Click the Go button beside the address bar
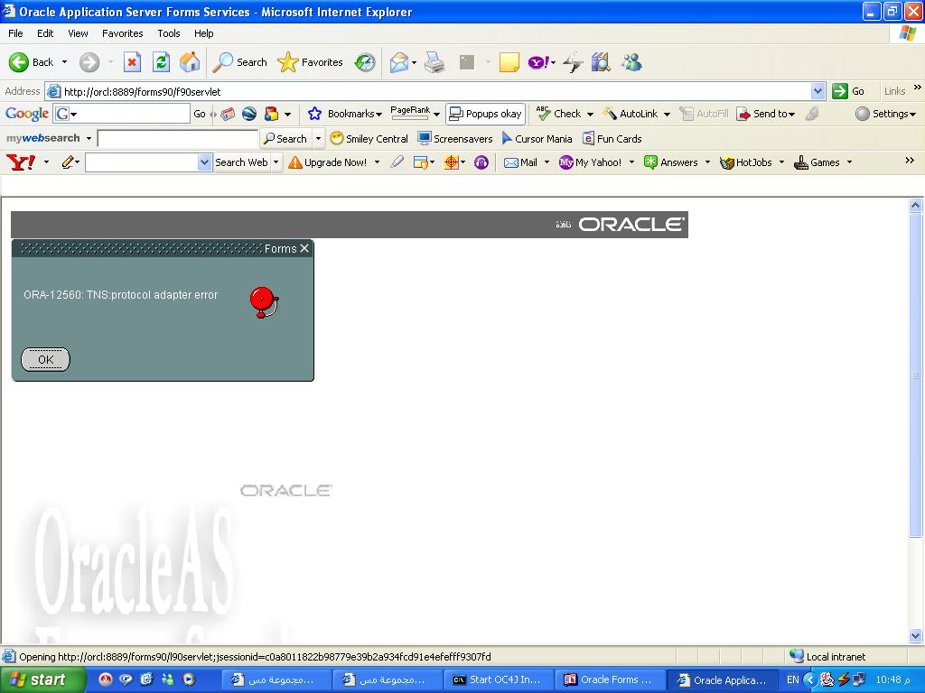 click(x=849, y=91)
